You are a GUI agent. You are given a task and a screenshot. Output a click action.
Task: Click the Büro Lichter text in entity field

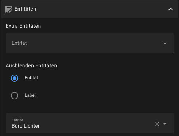point(26,126)
